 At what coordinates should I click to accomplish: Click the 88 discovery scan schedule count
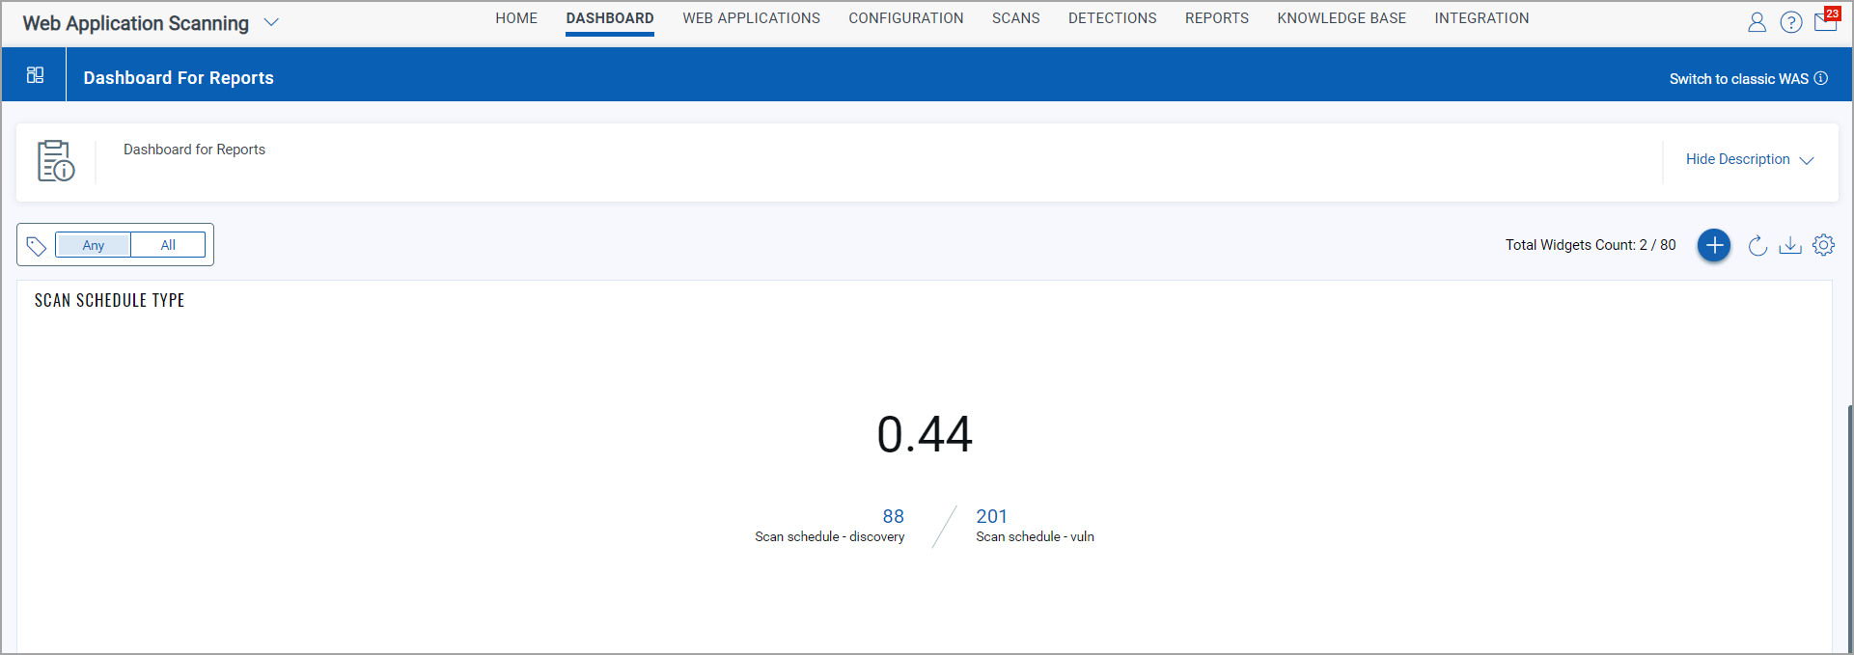click(893, 516)
